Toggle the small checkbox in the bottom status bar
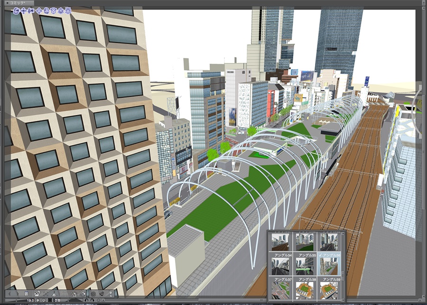The image size is (427, 305). [103, 300]
